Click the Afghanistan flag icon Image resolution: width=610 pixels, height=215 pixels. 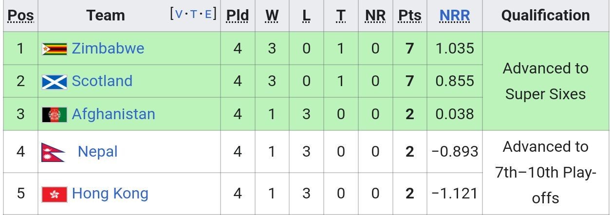point(55,114)
